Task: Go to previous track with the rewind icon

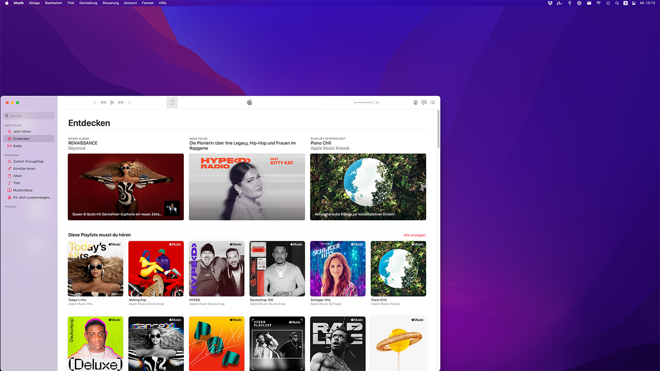Action: click(103, 103)
